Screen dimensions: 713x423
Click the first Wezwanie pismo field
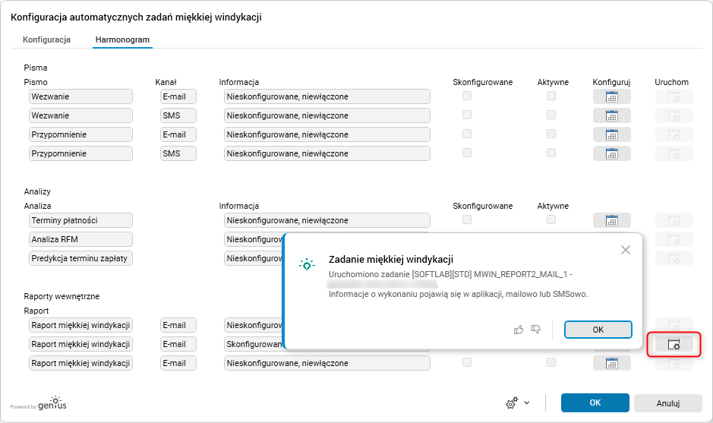(x=81, y=96)
